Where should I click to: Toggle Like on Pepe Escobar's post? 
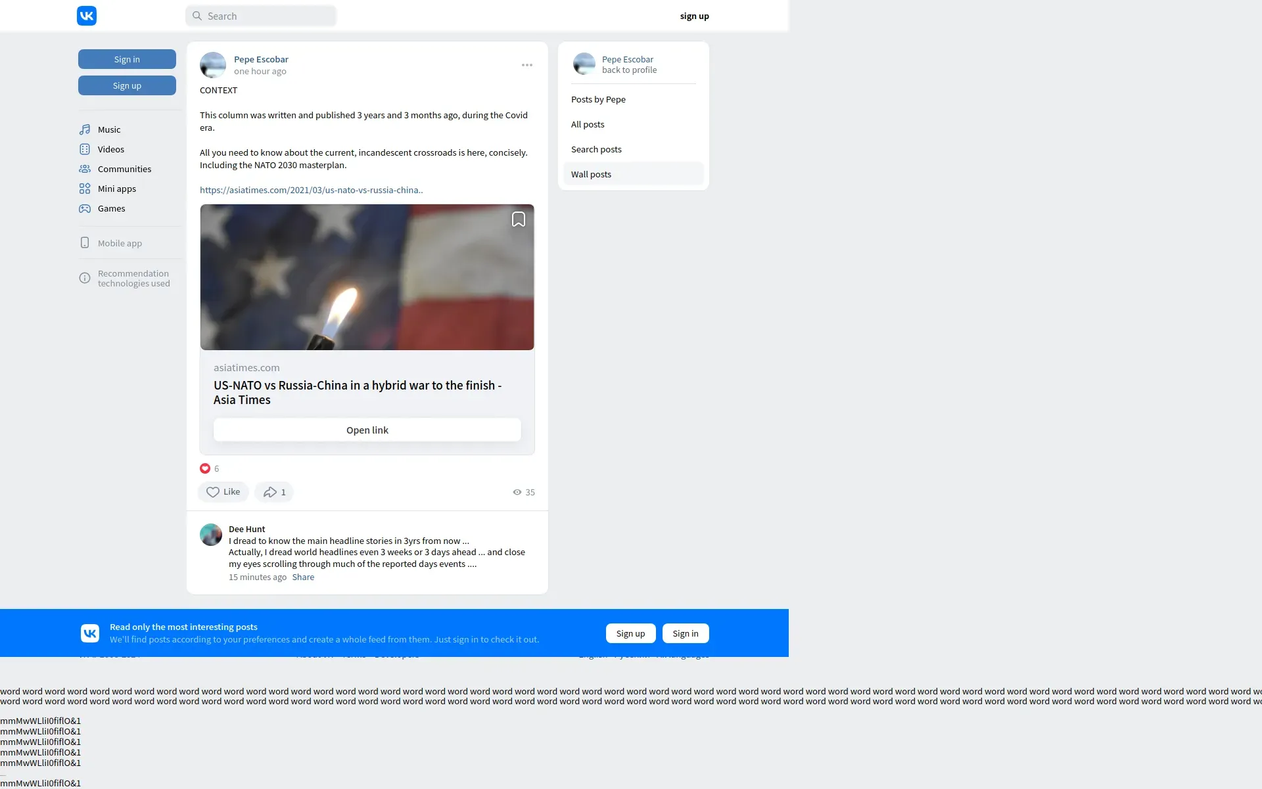point(223,492)
